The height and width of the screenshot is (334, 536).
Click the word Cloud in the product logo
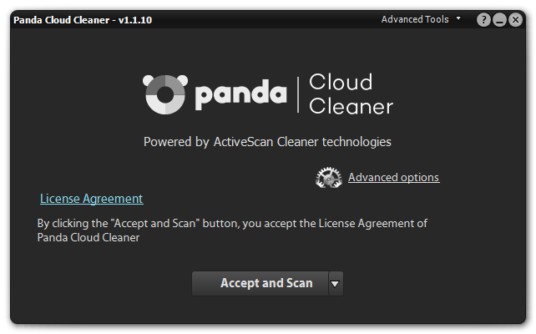point(341,83)
